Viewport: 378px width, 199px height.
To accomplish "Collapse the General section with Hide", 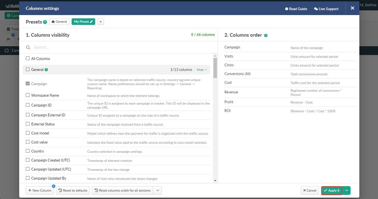I will pos(202,70).
